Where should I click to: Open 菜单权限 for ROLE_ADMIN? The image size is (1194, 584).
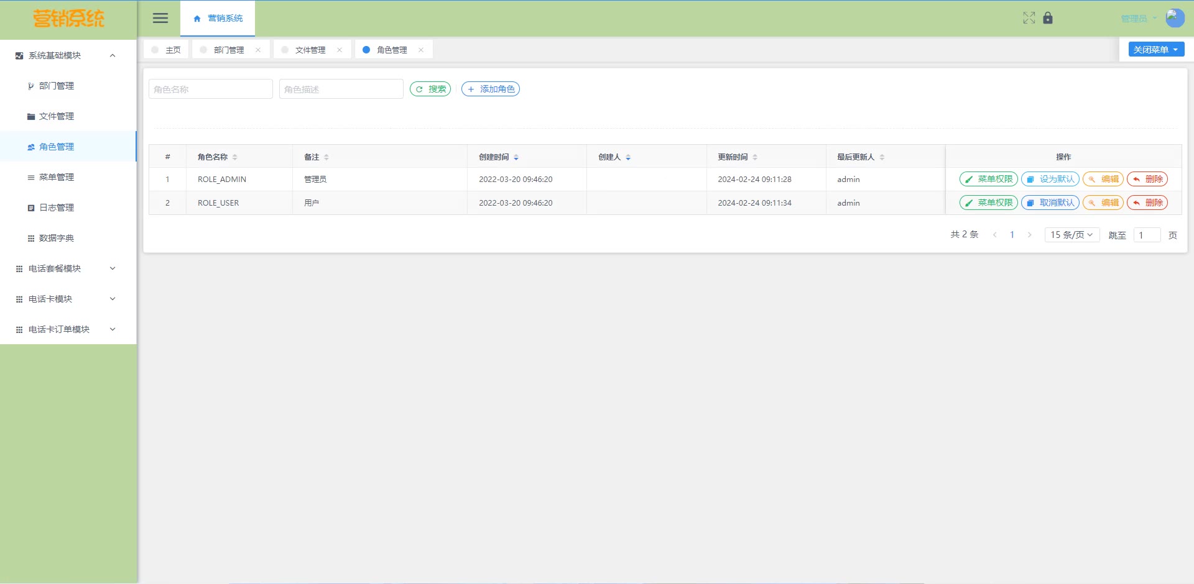(989, 179)
